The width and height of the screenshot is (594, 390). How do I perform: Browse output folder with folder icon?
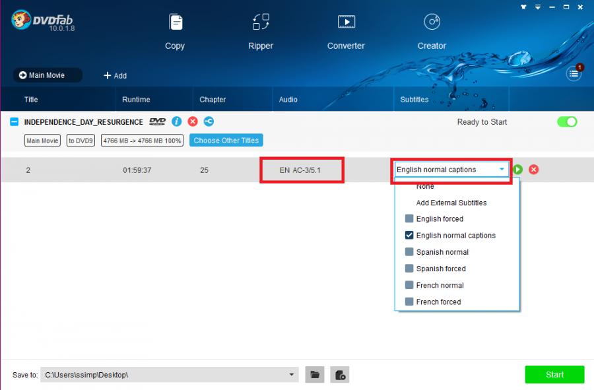[315, 374]
